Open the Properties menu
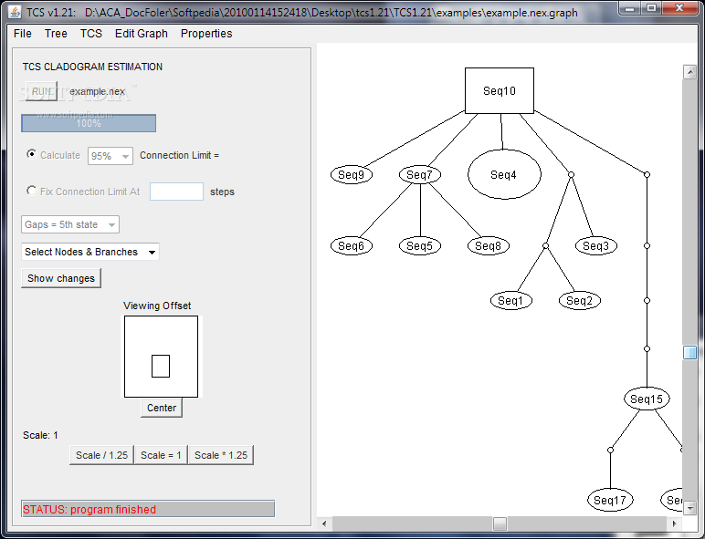 click(x=206, y=34)
